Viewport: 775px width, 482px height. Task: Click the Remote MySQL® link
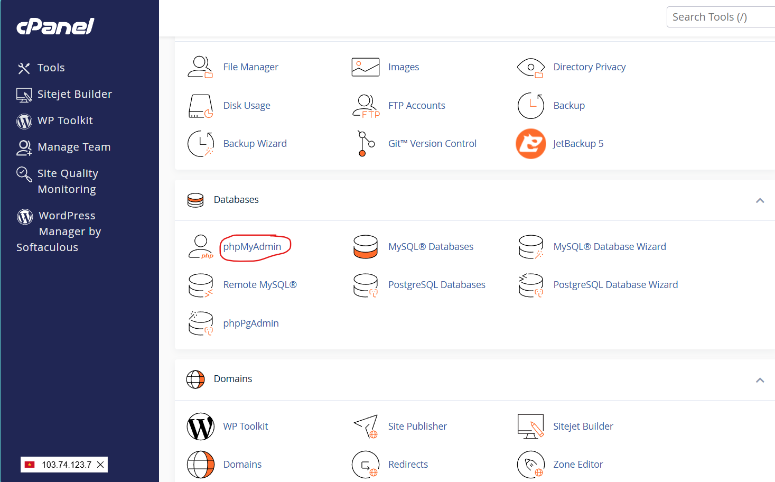point(260,285)
